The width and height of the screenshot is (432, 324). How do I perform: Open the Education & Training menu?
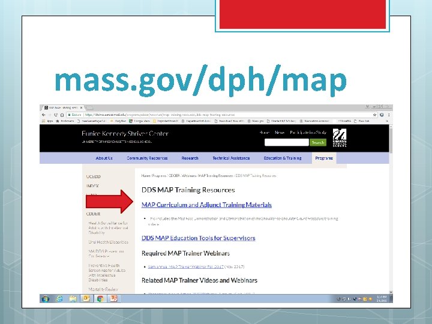click(x=283, y=158)
